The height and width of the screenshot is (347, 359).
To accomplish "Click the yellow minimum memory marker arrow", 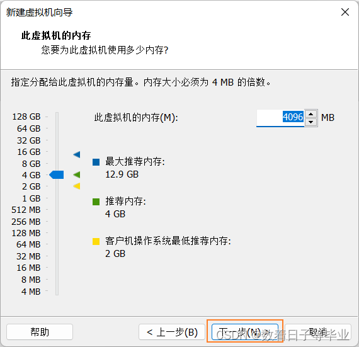I will point(77,186).
